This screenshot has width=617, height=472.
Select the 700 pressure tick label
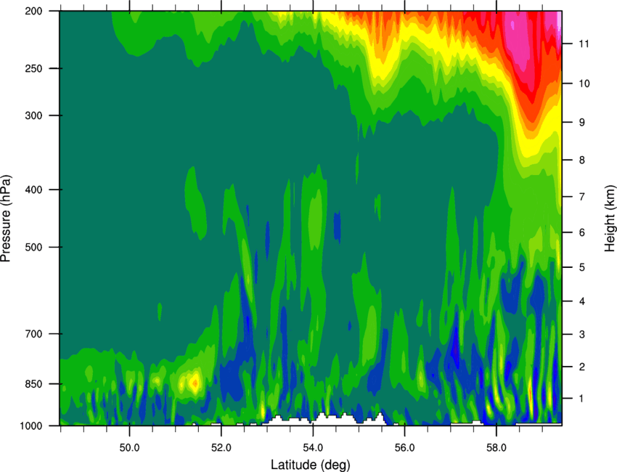point(33,334)
